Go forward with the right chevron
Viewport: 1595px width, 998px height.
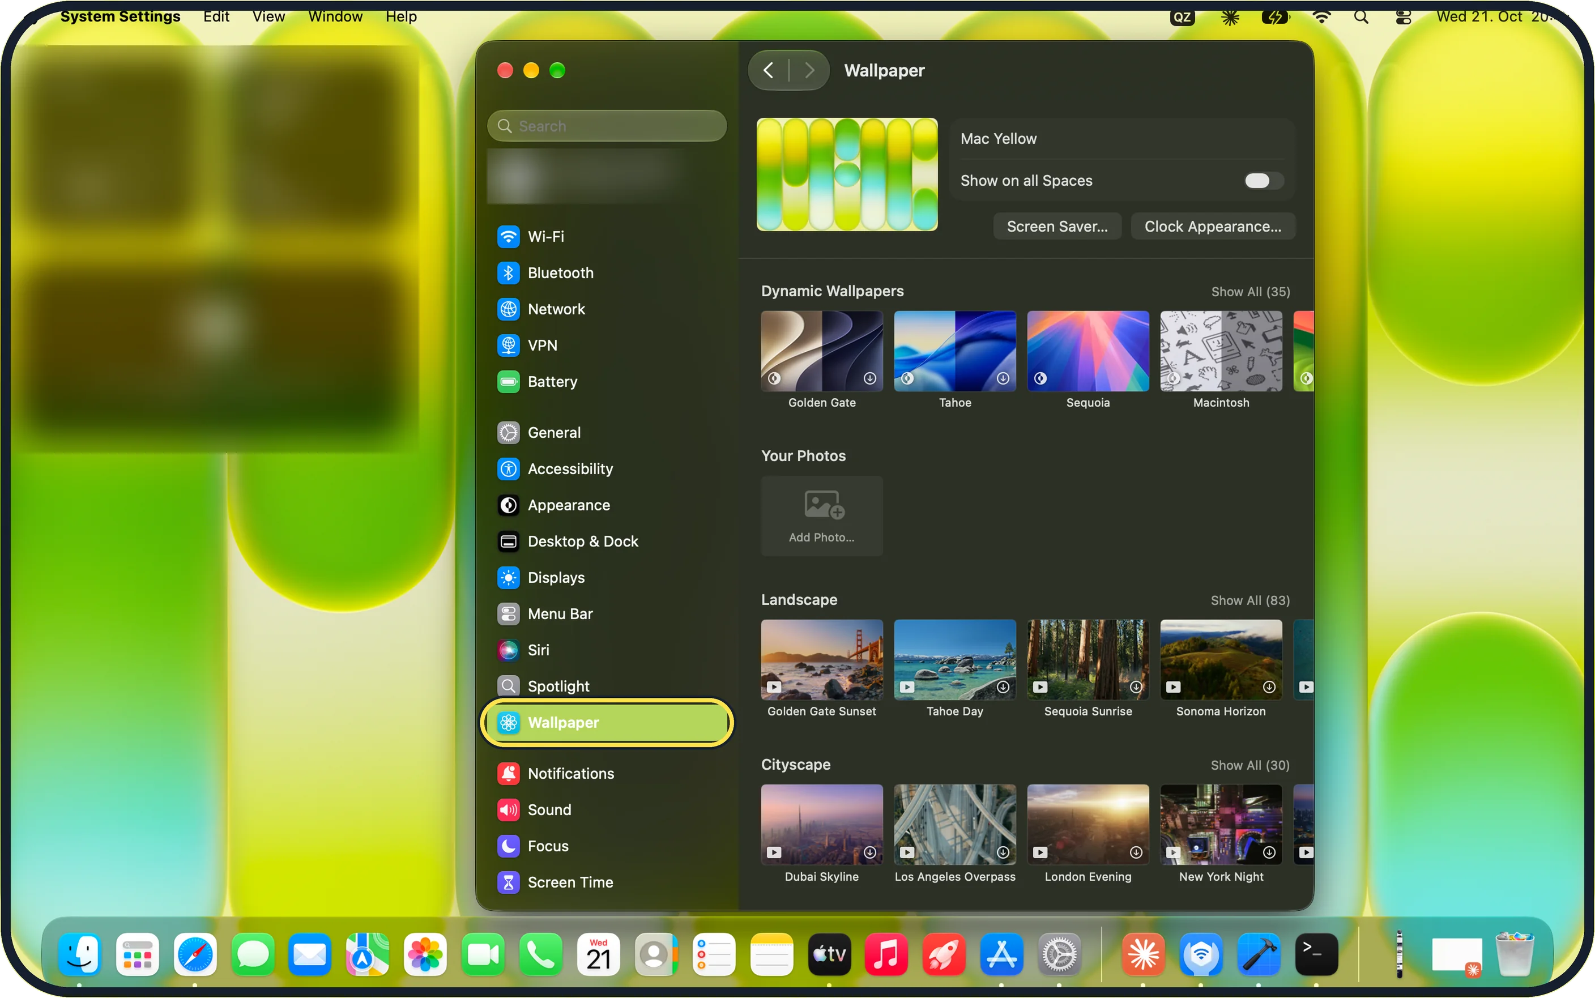(809, 70)
